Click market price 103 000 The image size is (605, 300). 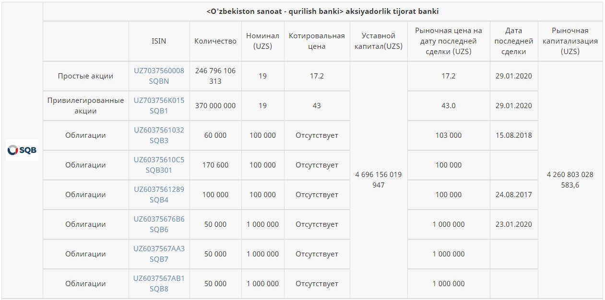point(449,135)
